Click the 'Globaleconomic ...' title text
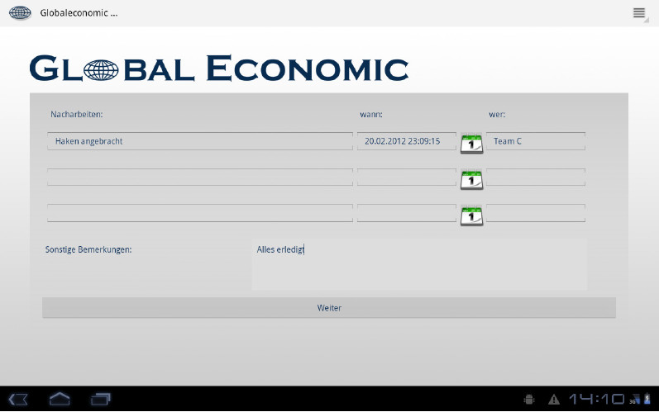Screen dimensions: 659x412 (x=79, y=13)
